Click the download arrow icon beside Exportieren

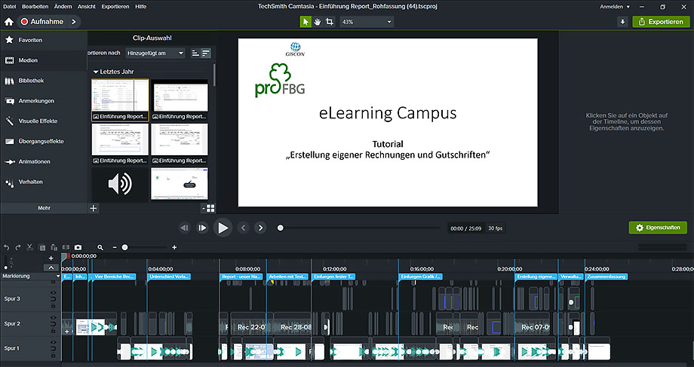click(623, 22)
